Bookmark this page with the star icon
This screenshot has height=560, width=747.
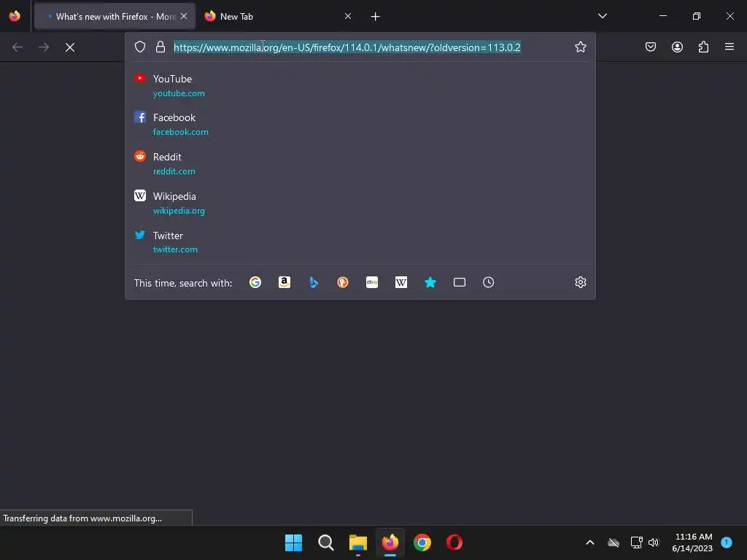(x=580, y=47)
